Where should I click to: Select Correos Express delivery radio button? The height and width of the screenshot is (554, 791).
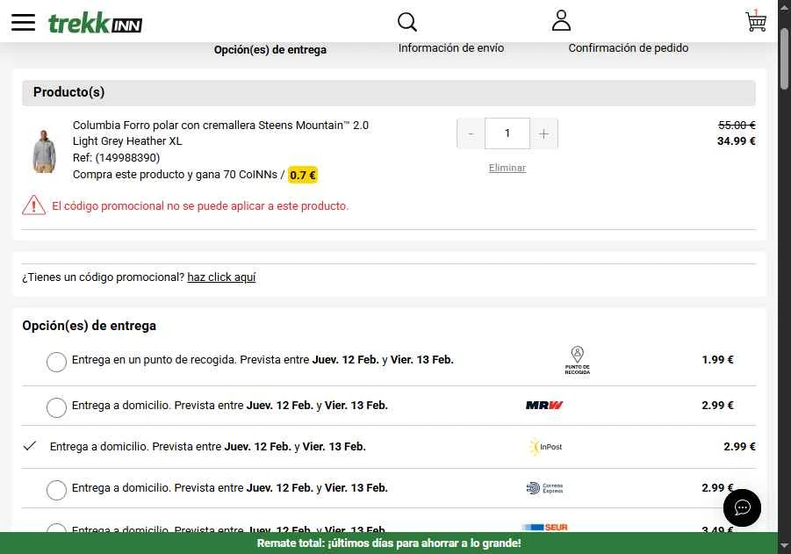click(x=56, y=490)
